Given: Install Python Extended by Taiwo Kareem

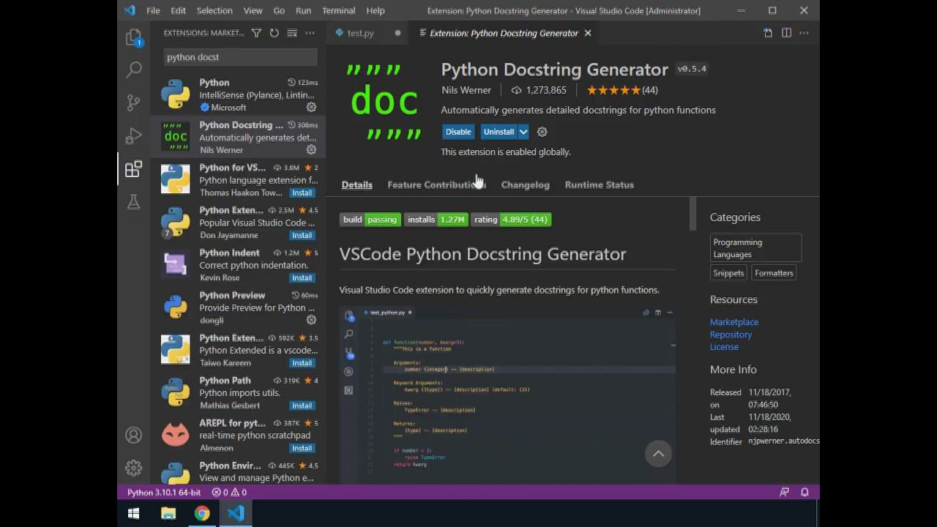Looking at the screenshot, I should pyautogui.click(x=302, y=362).
